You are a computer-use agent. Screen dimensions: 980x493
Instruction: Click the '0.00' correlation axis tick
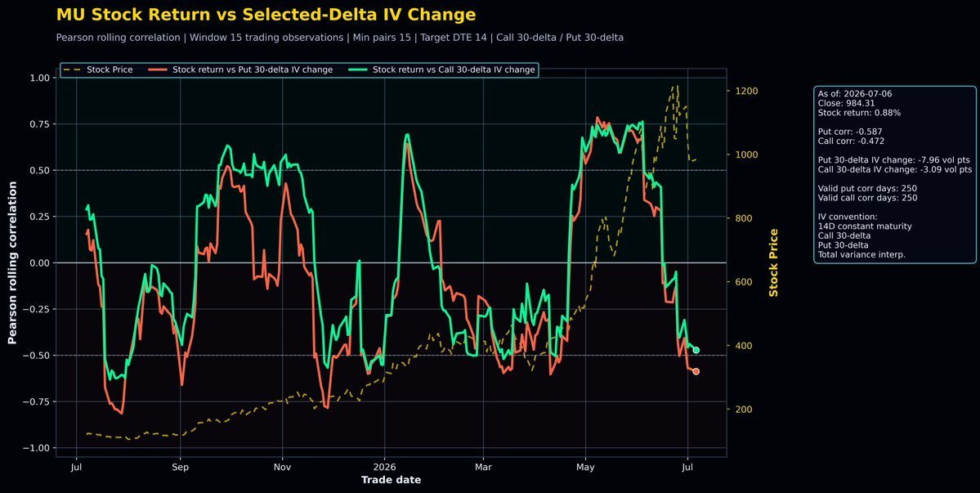39,262
